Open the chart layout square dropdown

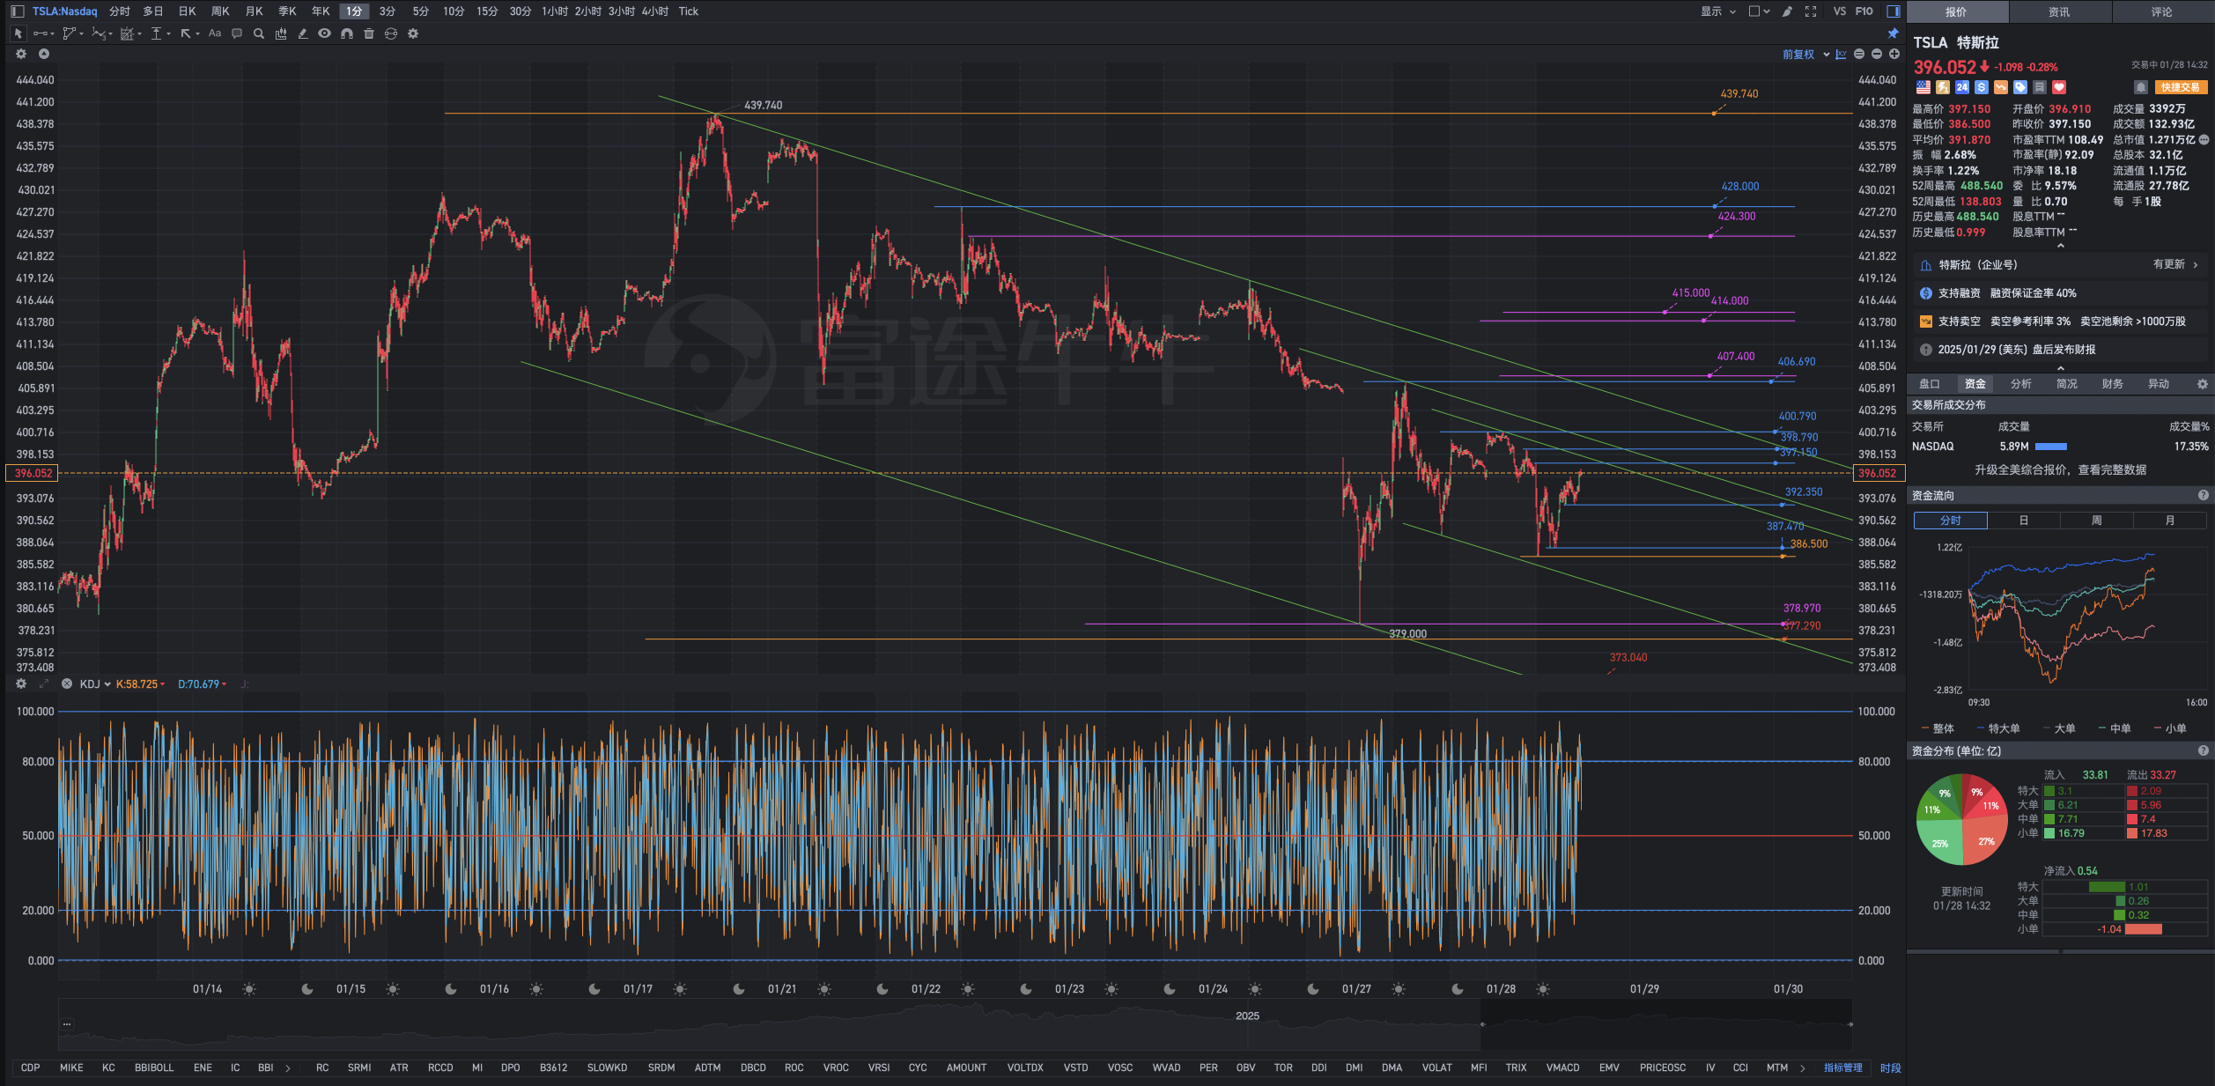pyautogui.click(x=1759, y=11)
